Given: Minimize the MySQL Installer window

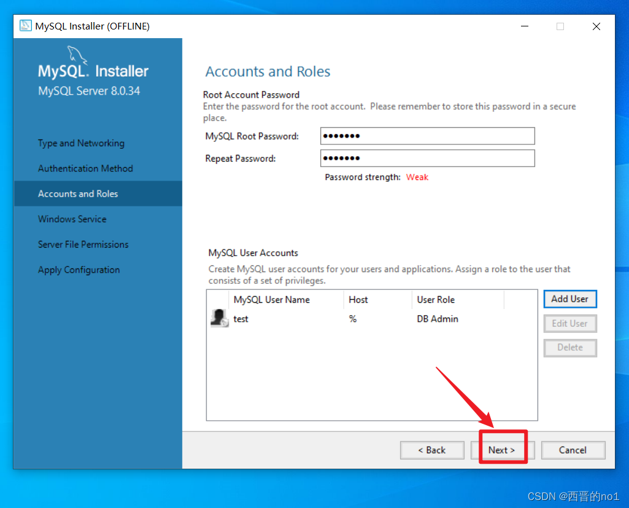Looking at the screenshot, I should (x=524, y=26).
